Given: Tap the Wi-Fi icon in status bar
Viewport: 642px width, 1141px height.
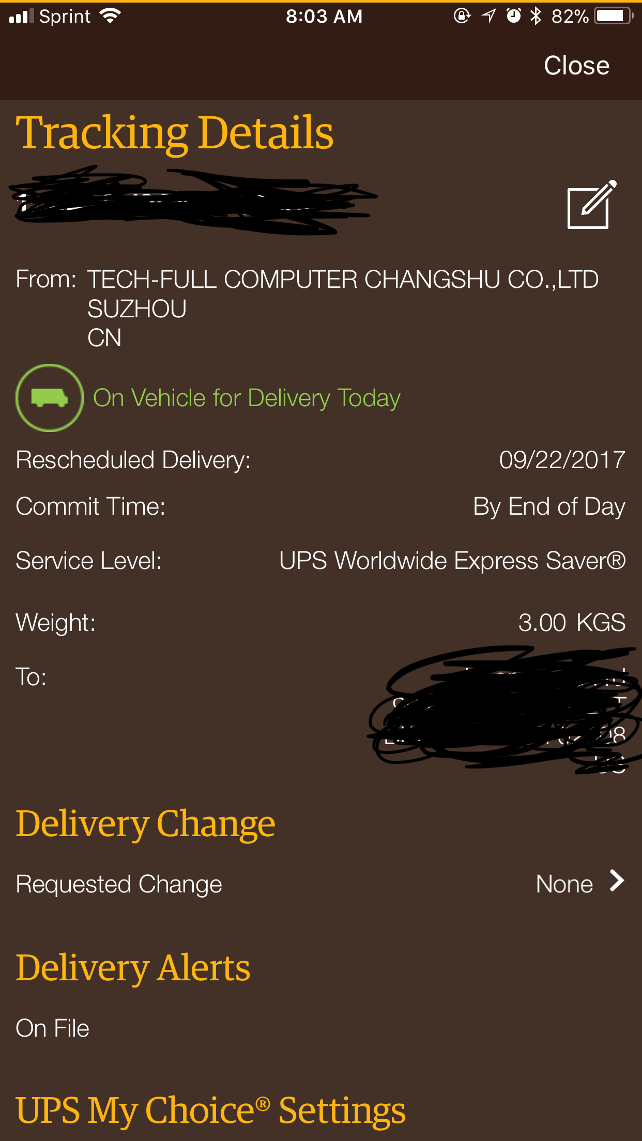Looking at the screenshot, I should click(x=110, y=16).
